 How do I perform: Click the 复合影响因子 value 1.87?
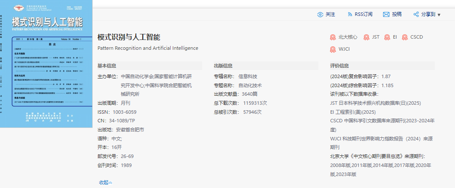point(386,77)
